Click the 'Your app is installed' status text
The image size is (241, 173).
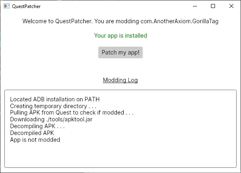click(x=120, y=36)
